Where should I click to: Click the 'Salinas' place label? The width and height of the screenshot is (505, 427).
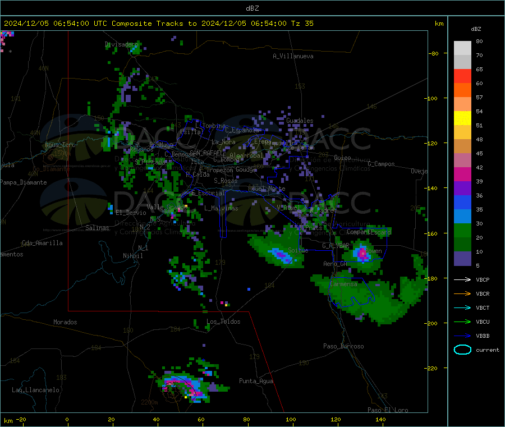[x=97, y=228]
